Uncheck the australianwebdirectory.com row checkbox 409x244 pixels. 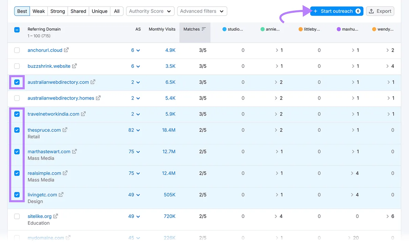click(17, 82)
